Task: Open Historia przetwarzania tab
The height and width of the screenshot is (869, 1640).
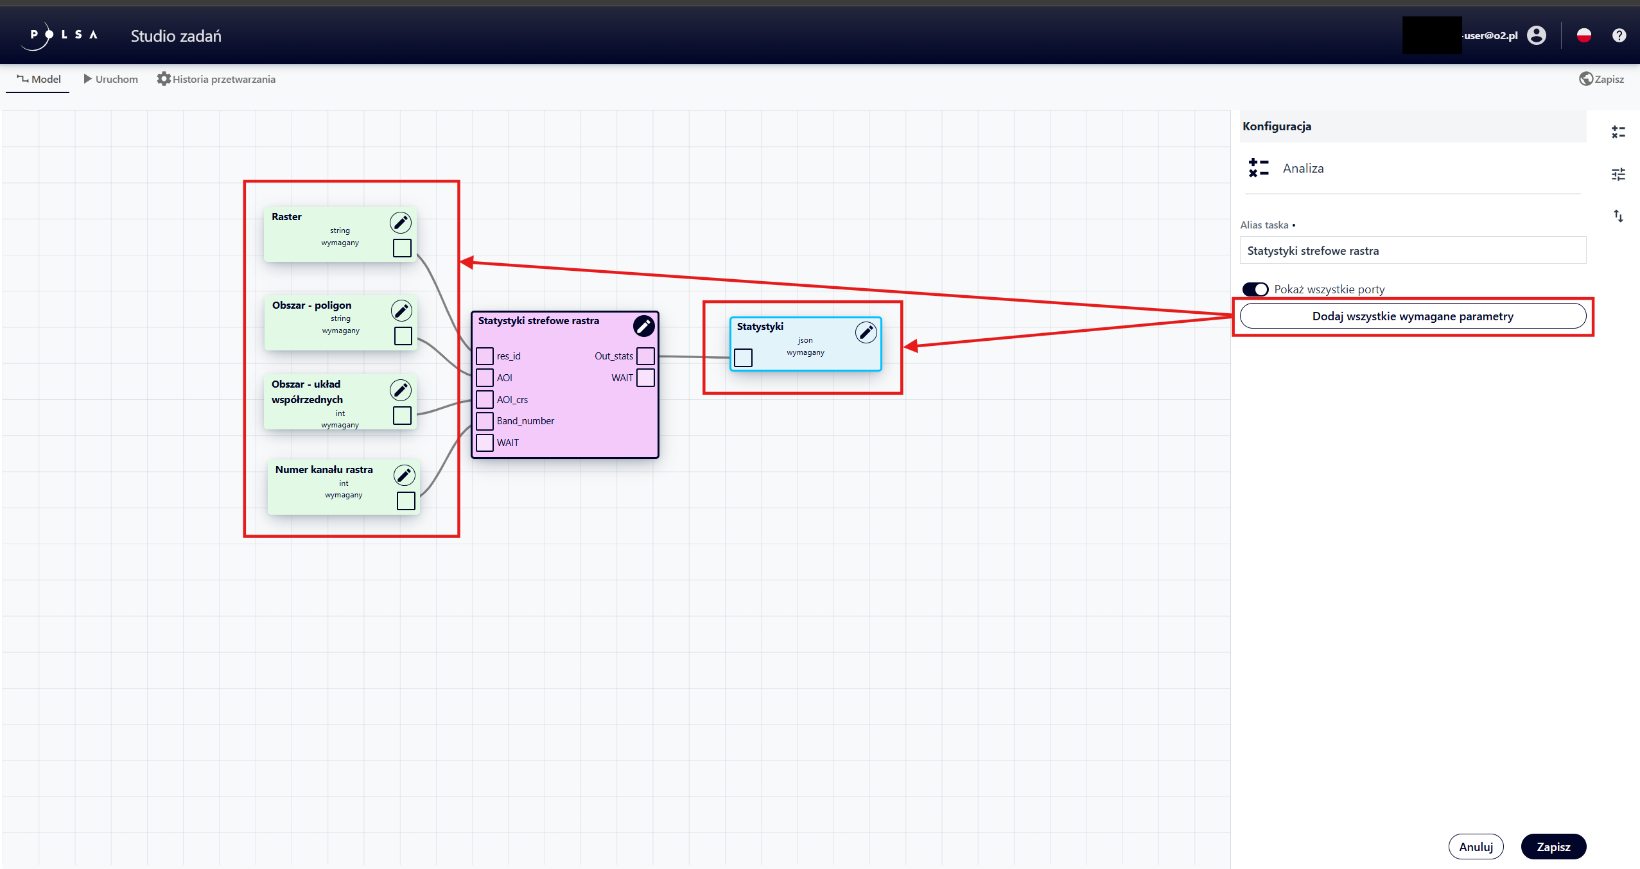Action: point(216,79)
